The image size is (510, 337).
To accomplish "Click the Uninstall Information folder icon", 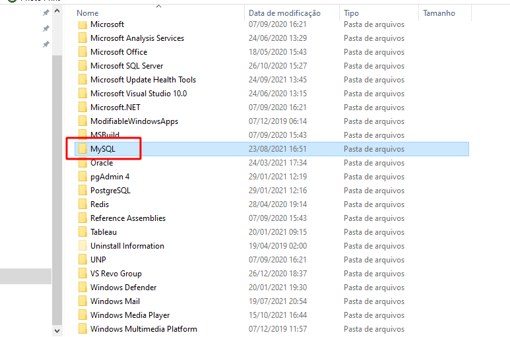I will [x=82, y=246].
